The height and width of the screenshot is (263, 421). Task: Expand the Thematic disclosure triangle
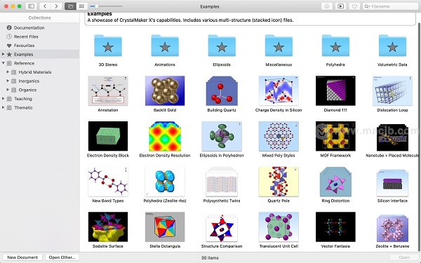pyautogui.click(x=4, y=107)
